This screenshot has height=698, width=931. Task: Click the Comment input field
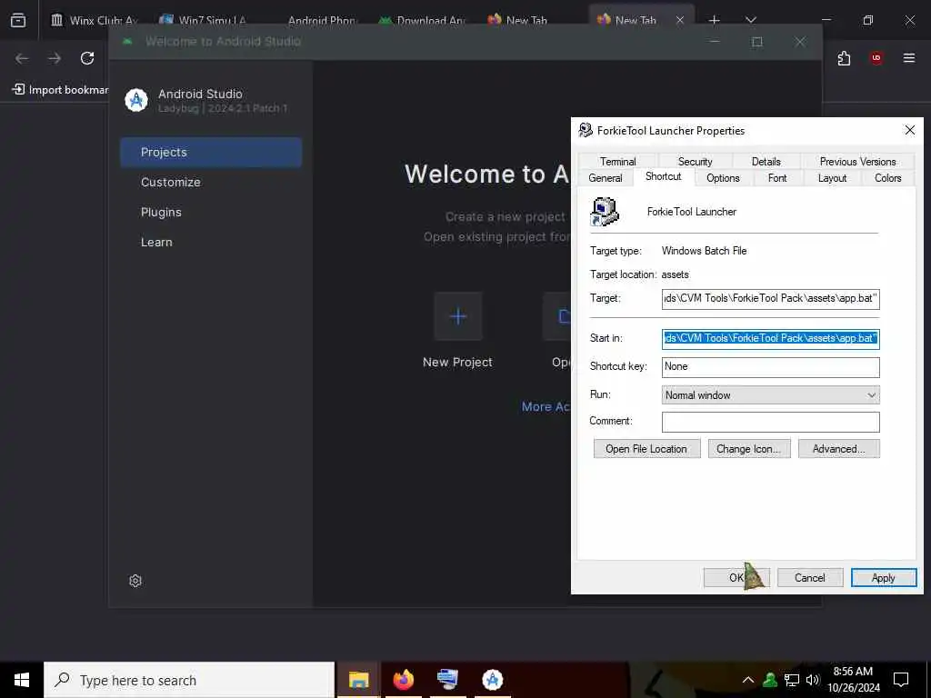click(x=770, y=422)
